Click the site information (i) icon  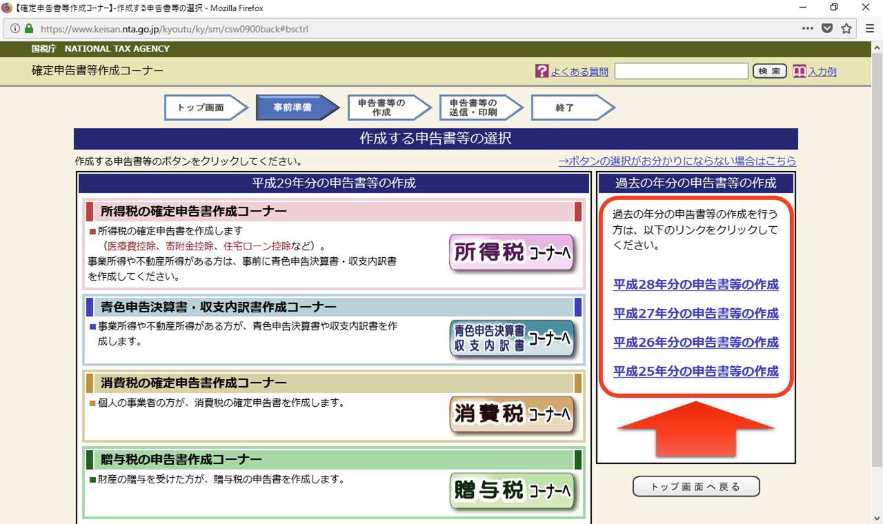(x=15, y=29)
